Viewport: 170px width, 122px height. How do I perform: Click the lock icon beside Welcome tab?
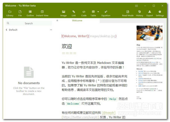tap(57, 20)
